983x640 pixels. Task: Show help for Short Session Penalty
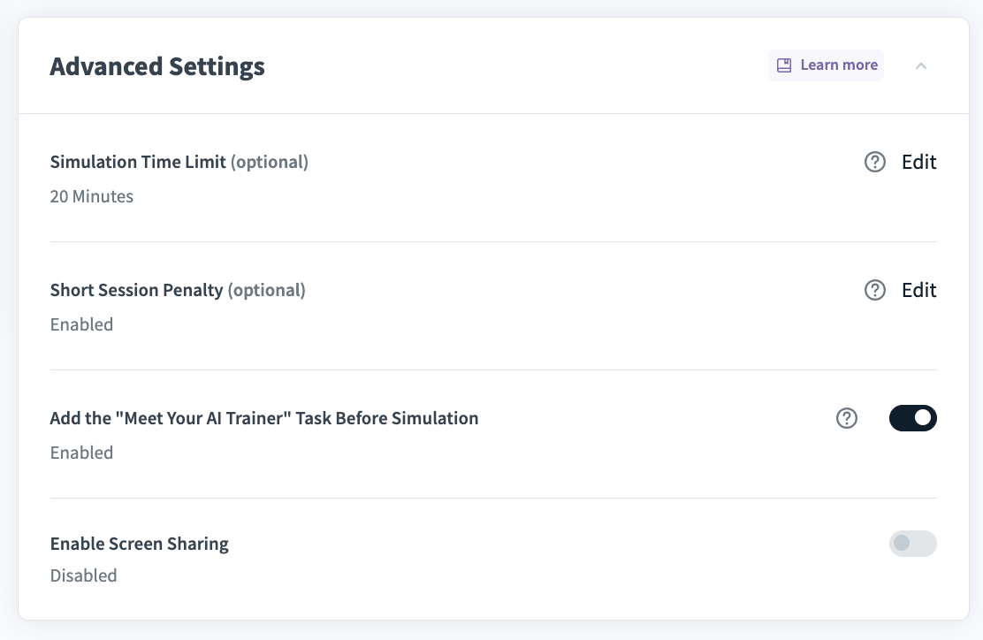coord(875,291)
